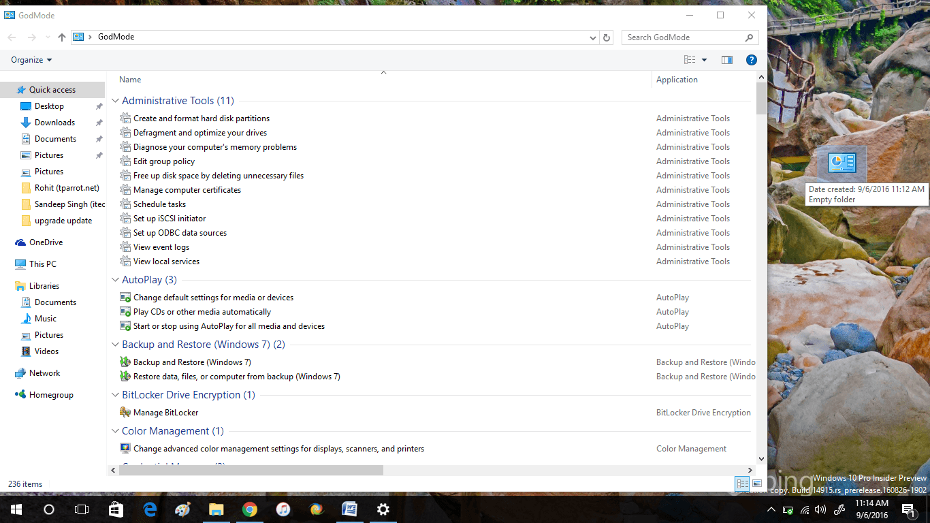Open Settings gear on the taskbar

383,509
